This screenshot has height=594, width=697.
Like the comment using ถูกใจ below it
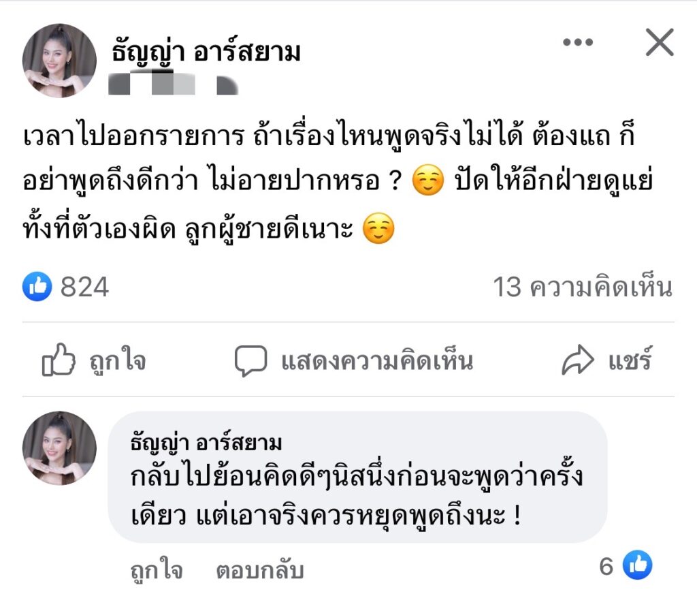157,570
